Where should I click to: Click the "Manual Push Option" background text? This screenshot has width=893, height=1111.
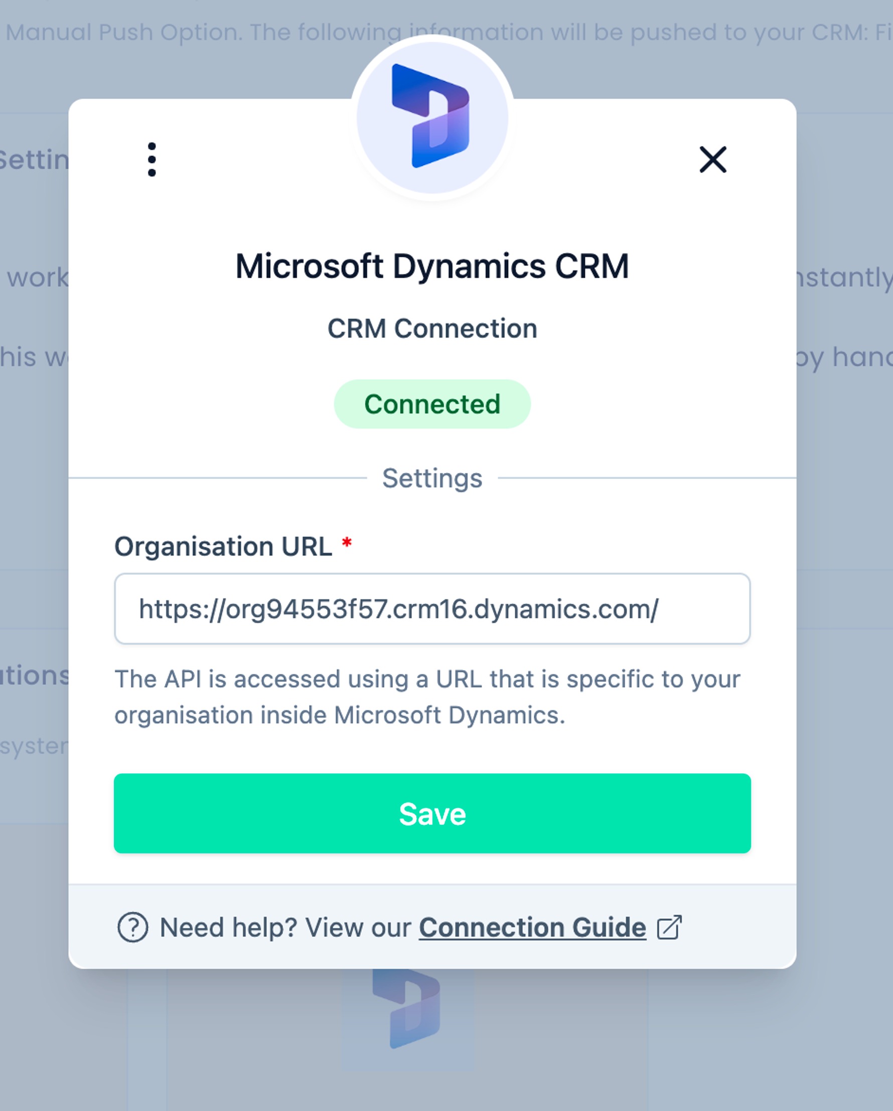124,33
